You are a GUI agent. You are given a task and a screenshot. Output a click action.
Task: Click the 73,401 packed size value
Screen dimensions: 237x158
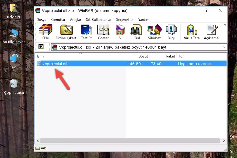tap(157, 64)
